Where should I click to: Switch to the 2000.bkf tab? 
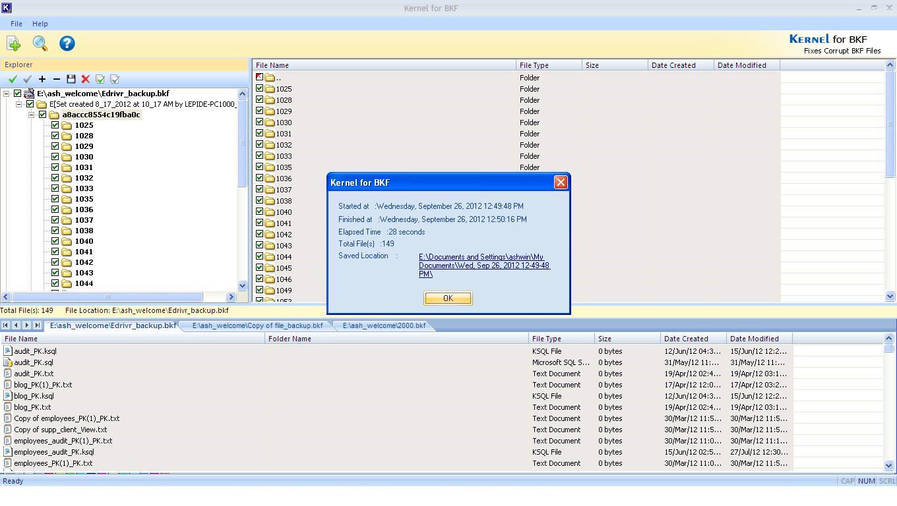[x=384, y=325]
